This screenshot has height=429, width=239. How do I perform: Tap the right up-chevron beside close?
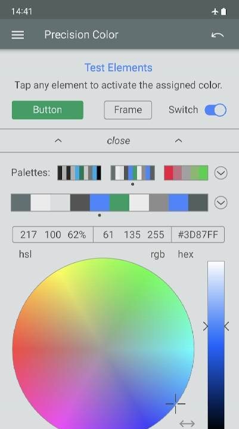pos(178,140)
